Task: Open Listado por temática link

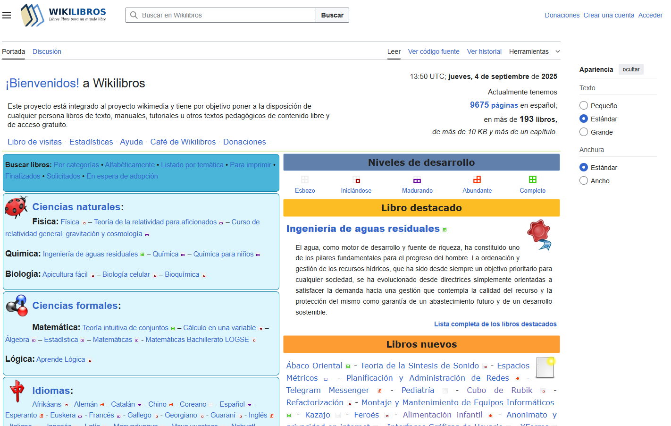Action: click(193, 165)
